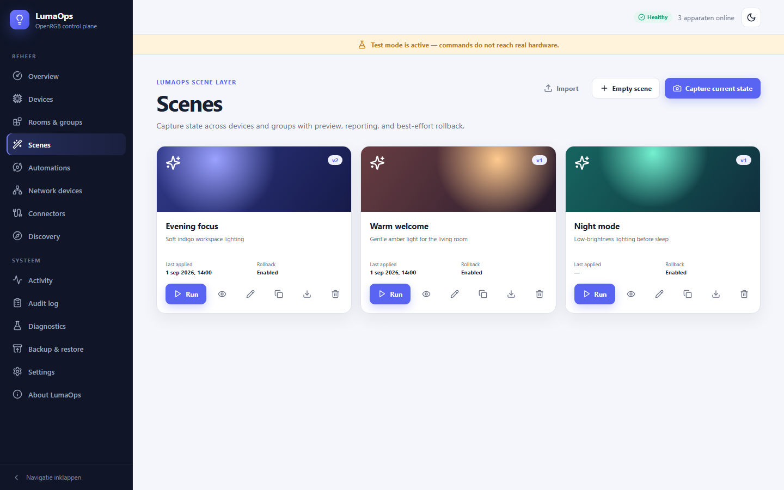Click the Warm welcome amber preview banner
The image size is (784, 490).
tap(458, 179)
